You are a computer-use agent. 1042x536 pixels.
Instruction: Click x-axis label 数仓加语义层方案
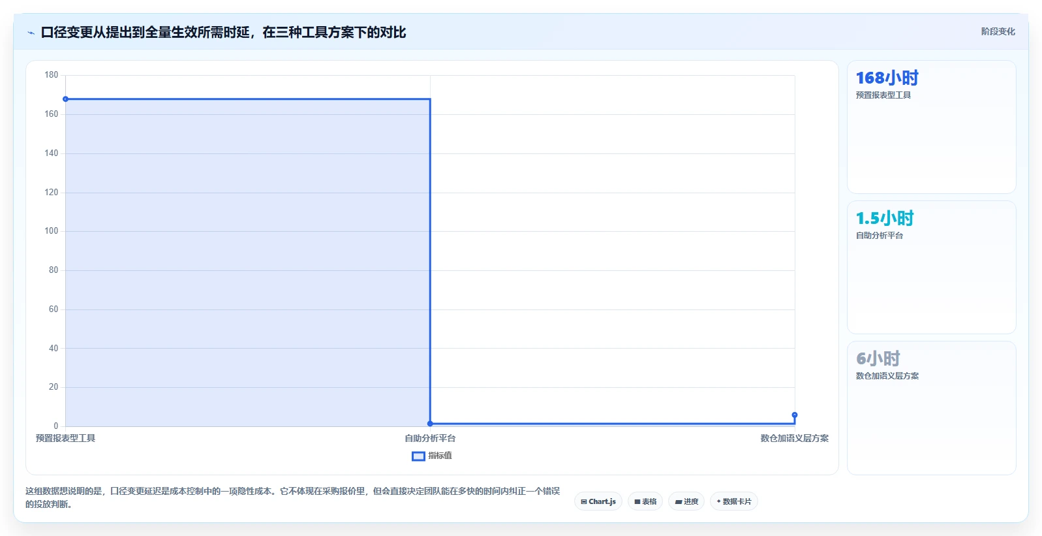tap(794, 438)
